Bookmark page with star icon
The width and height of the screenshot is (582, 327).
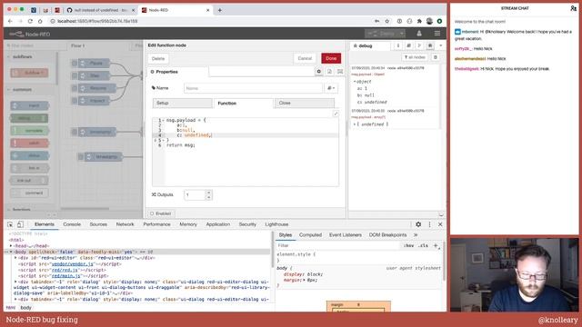[x=387, y=21]
